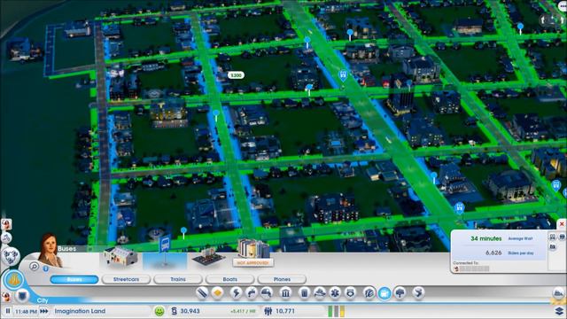567x319 pixels.
Task: Click the passengers data-layer icon
Action: click(562, 237)
